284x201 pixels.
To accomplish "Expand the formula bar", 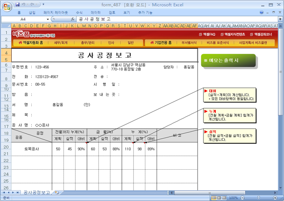I will click(280, 19).
